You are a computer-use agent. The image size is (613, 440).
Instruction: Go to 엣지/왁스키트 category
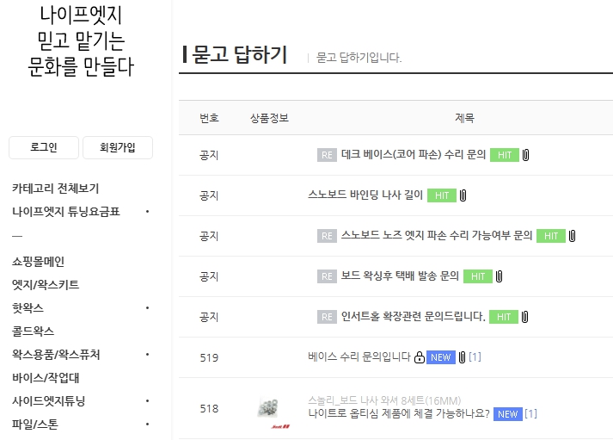coord(46,285)
